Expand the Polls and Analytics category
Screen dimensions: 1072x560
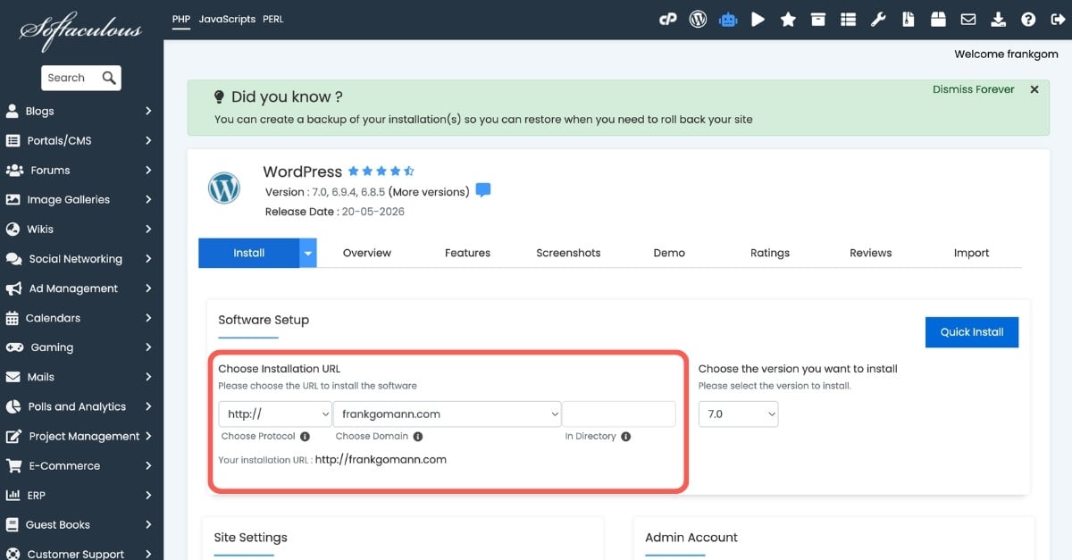81,405
